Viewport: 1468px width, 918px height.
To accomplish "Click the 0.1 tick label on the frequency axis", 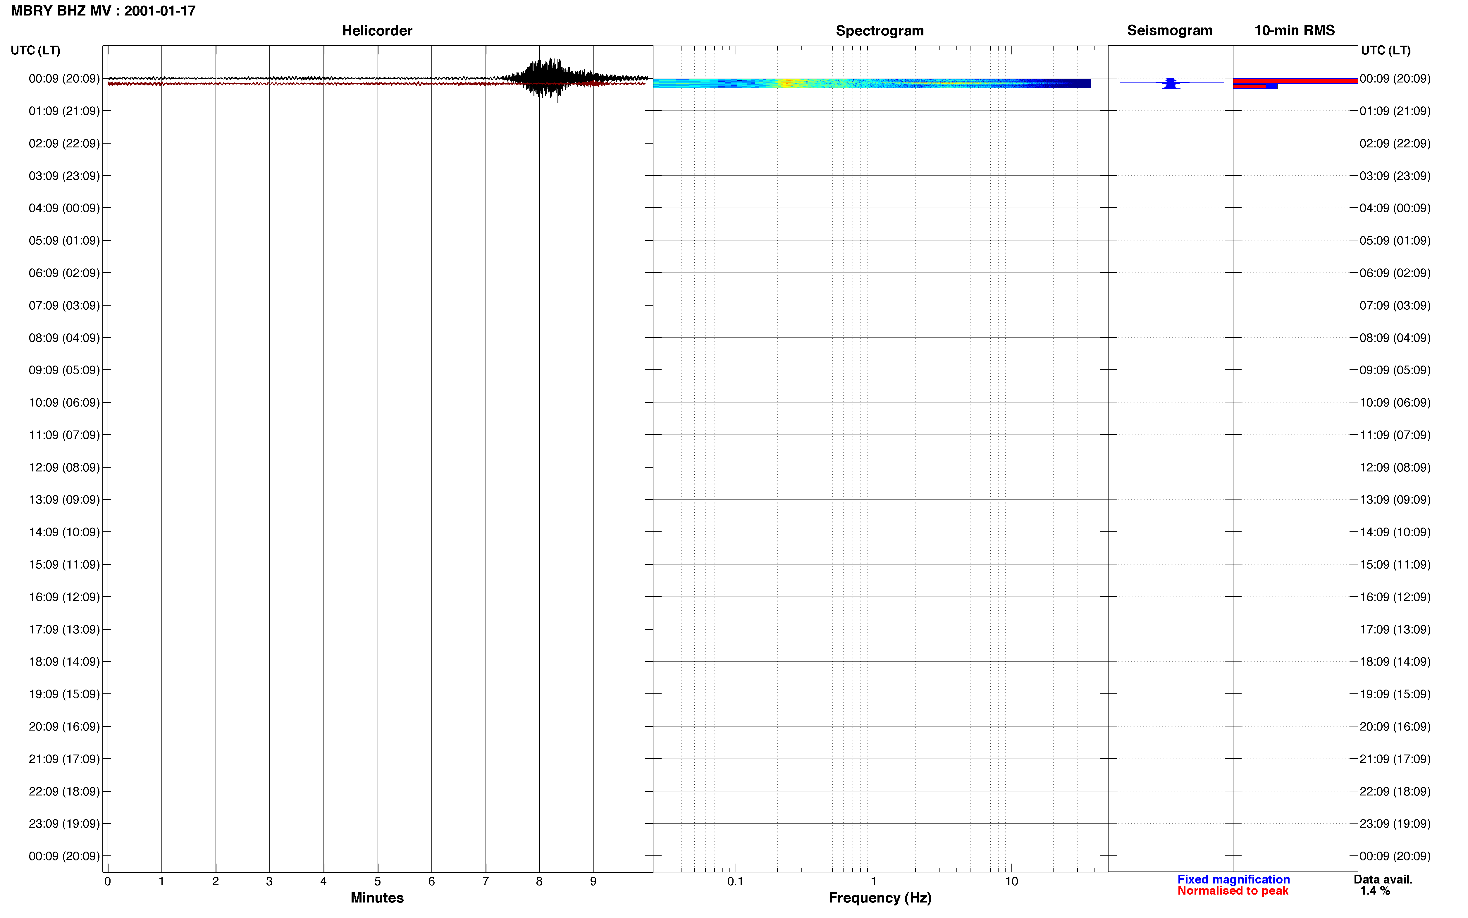I will (x=735, y=881).
